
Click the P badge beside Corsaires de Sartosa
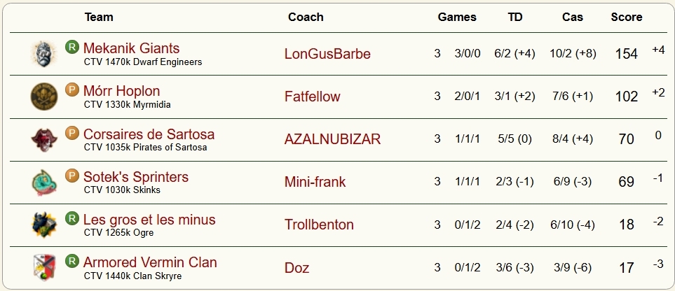71,133
